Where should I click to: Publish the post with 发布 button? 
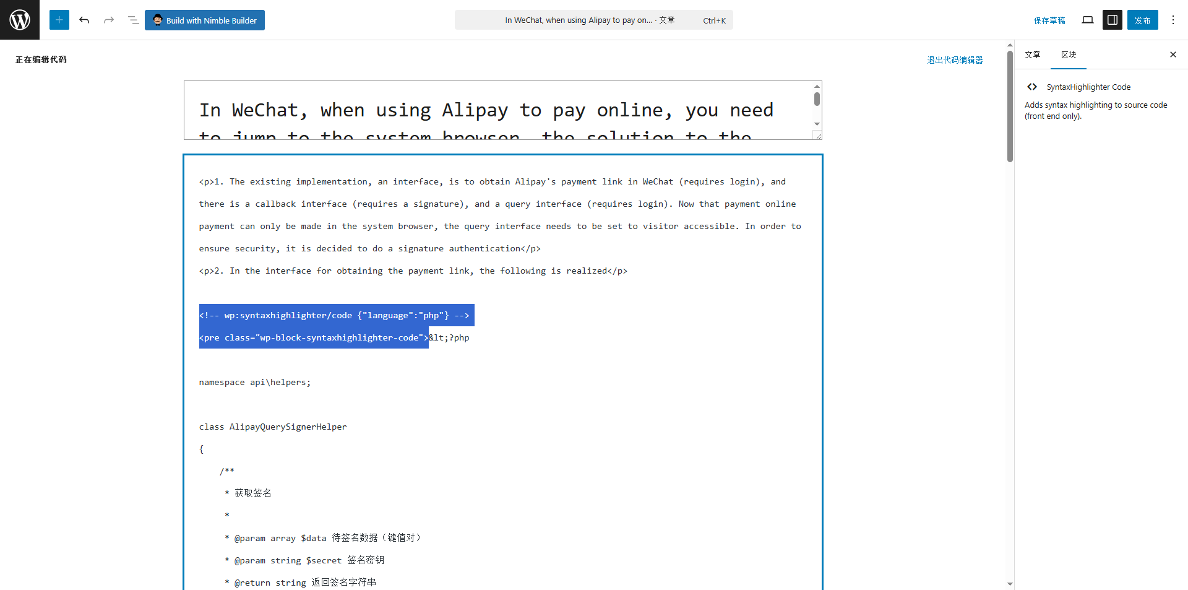coord(1143,20)
